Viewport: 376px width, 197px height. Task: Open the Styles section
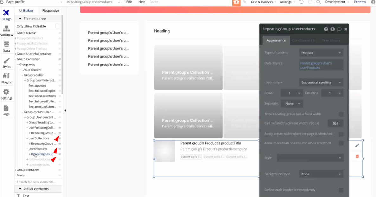point(6,63)
